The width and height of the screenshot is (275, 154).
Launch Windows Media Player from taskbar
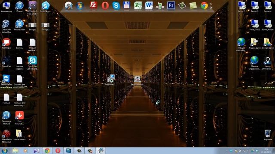point(26,151)
